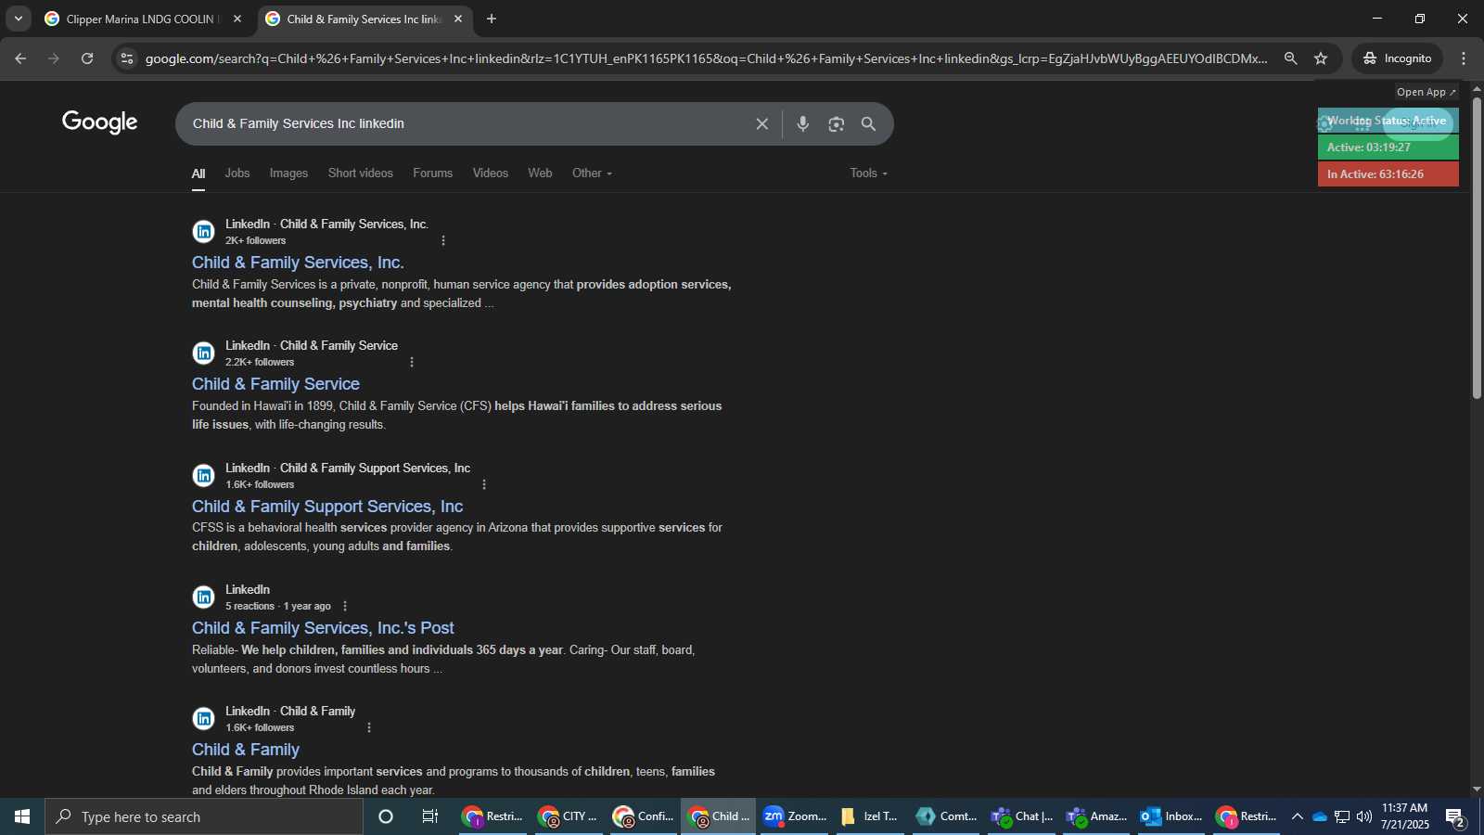
Task: Click the page vertical scrollbar
Action: tap(1477, 249)
